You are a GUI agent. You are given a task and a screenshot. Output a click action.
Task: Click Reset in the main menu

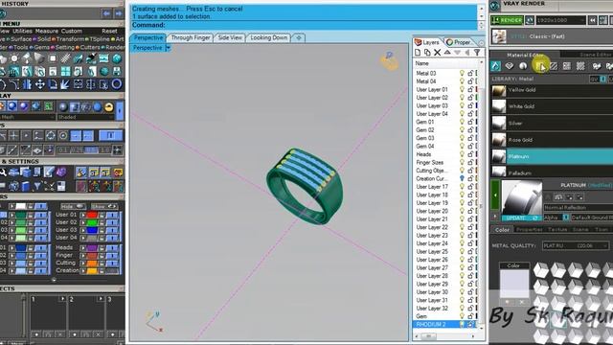click(x=109, y=31)
